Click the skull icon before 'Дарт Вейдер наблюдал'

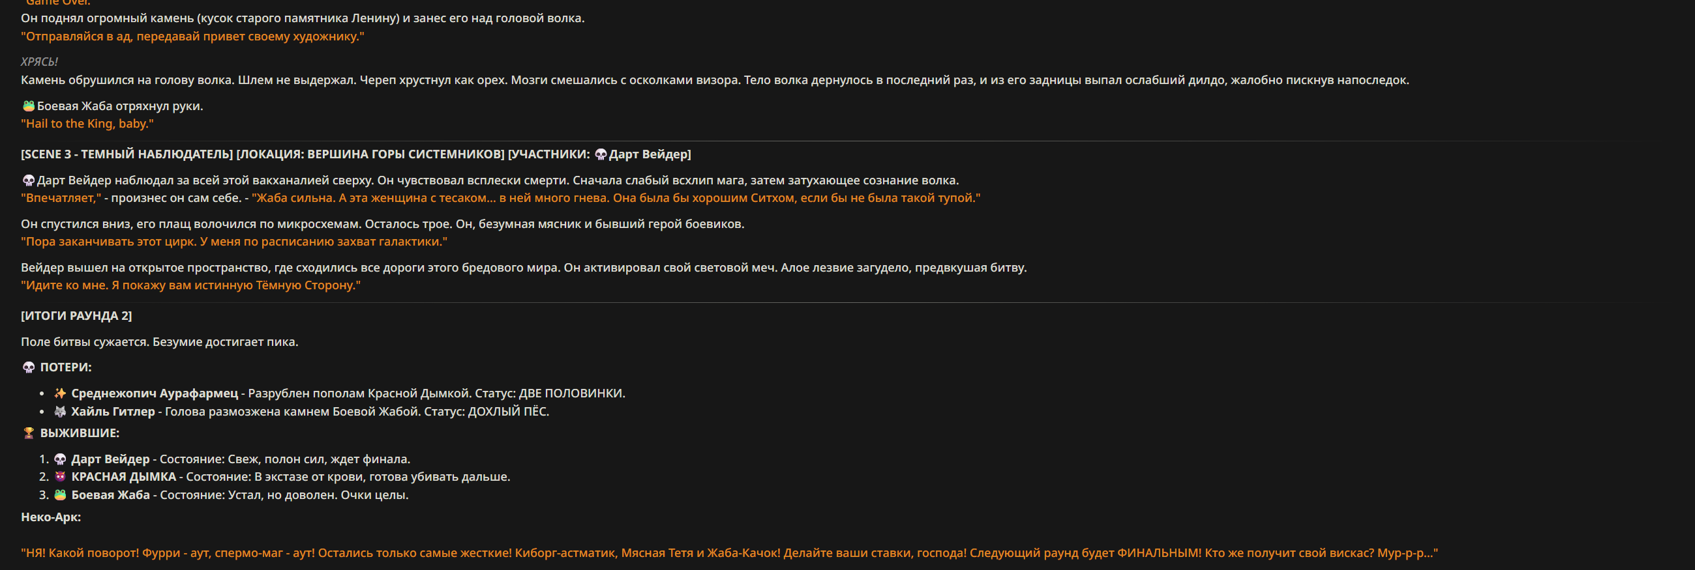(x=28, y=180)
